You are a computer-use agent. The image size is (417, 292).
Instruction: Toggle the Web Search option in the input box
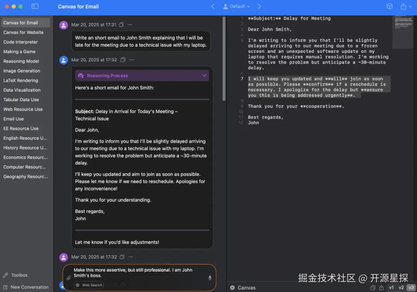tap(88, 285)
